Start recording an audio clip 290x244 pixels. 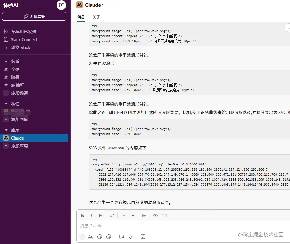pyautogui.click(x=130, y=237)
